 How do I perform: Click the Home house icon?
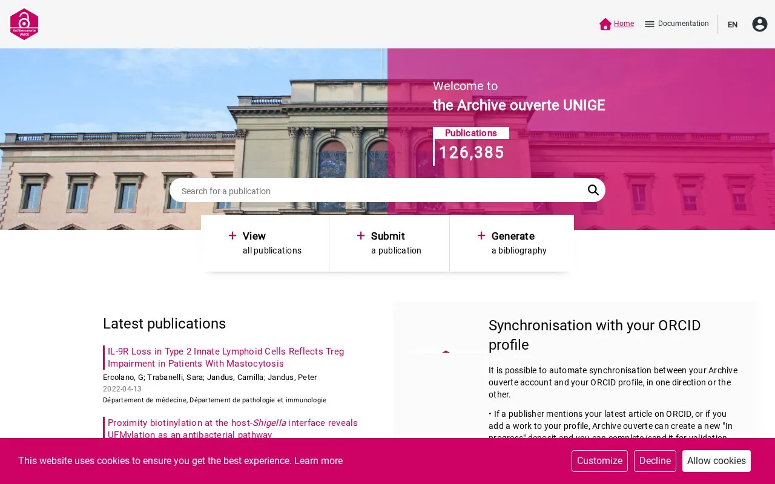tap(605, 24)
